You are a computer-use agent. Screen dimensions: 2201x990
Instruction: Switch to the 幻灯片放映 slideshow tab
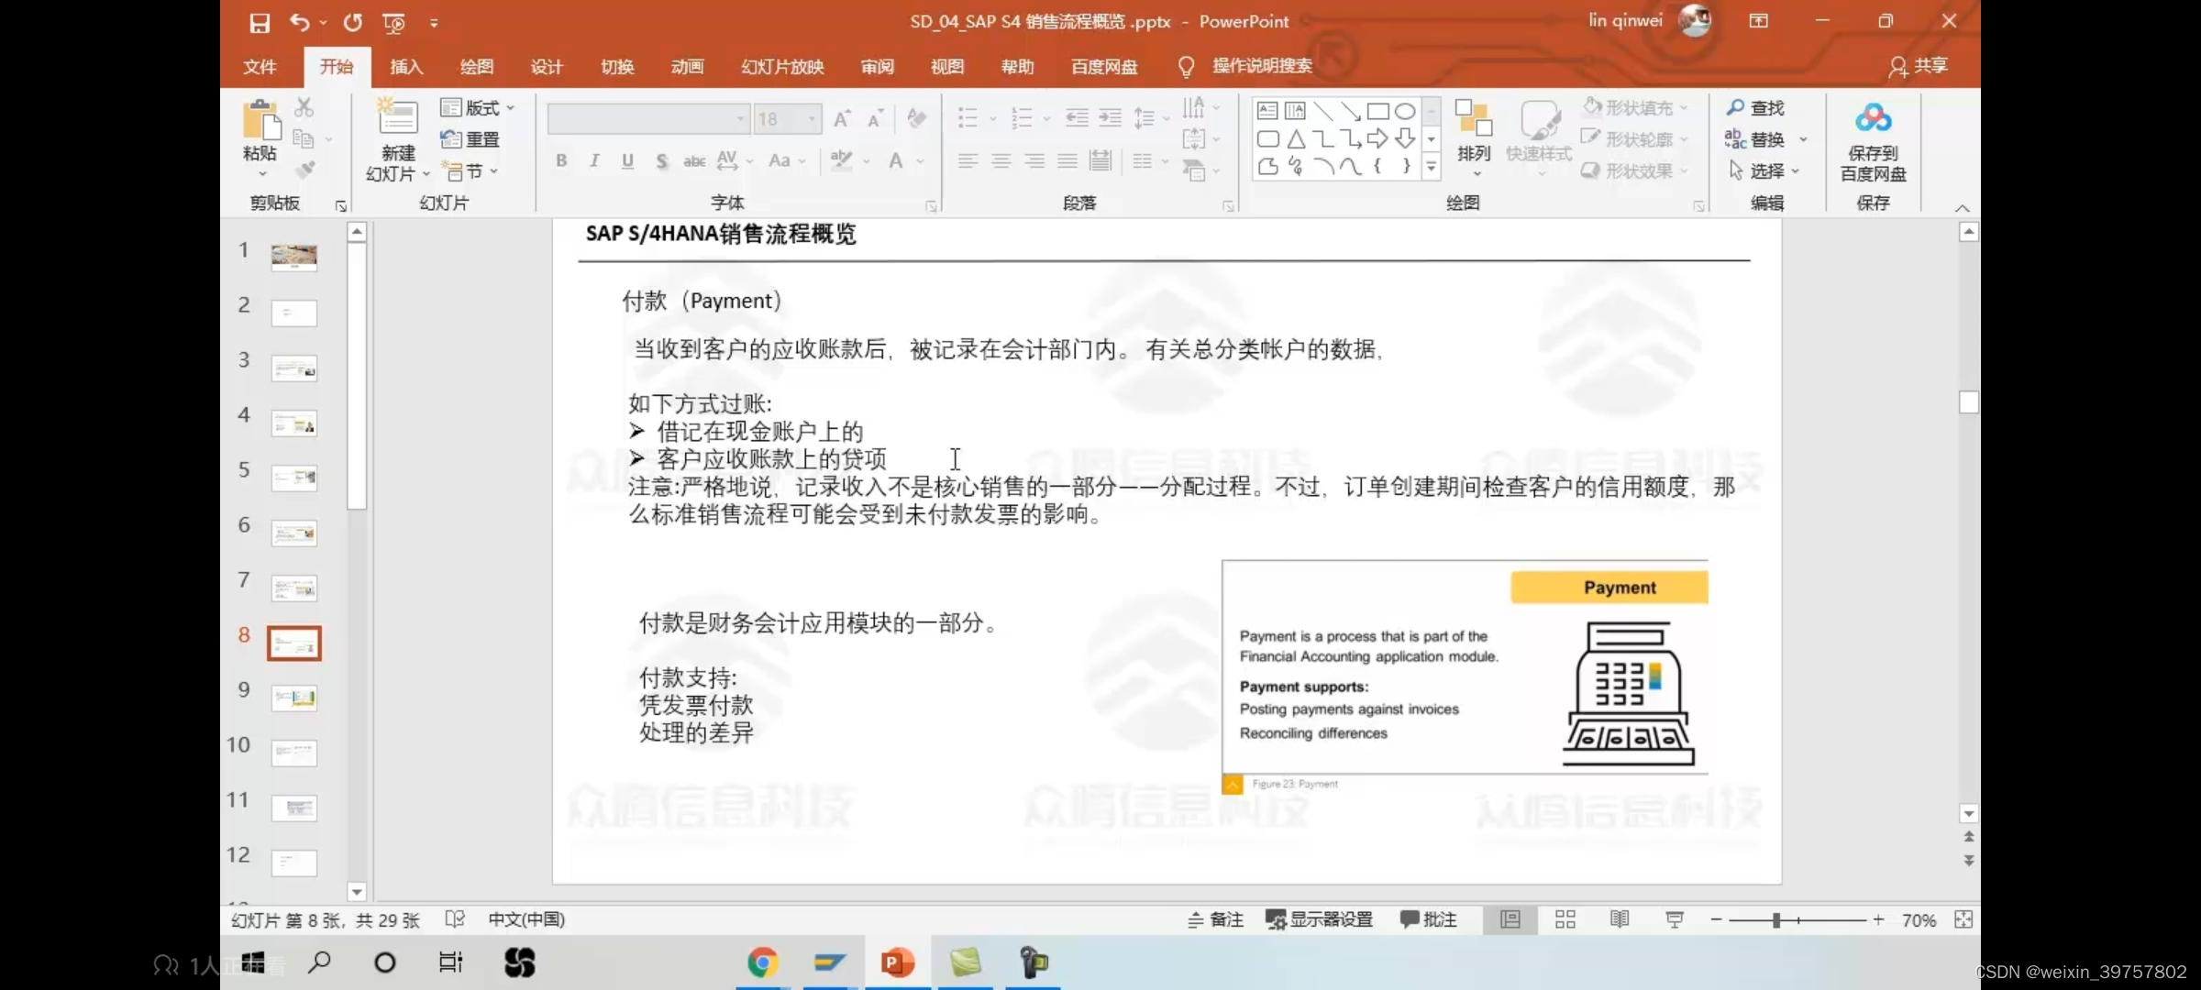(x=782, y=66)
